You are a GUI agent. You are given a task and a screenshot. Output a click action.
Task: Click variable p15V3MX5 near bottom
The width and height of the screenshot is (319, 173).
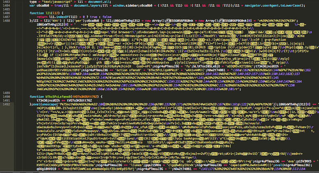coord(303,161)
